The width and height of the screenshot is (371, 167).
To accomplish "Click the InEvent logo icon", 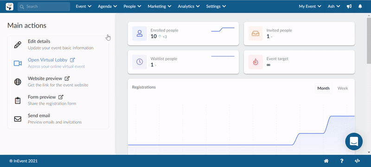I will point(10,6).
